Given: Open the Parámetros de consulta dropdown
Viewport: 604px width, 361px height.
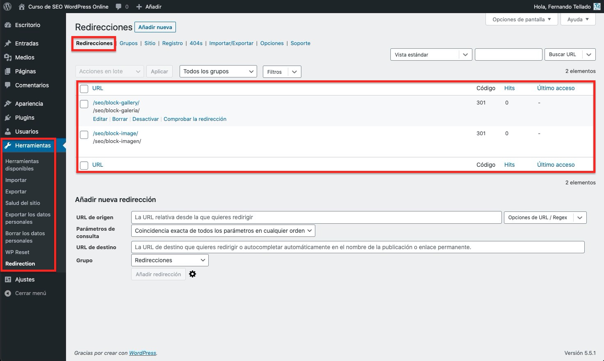Looking at the screenshot, I should tap(223, 231).
